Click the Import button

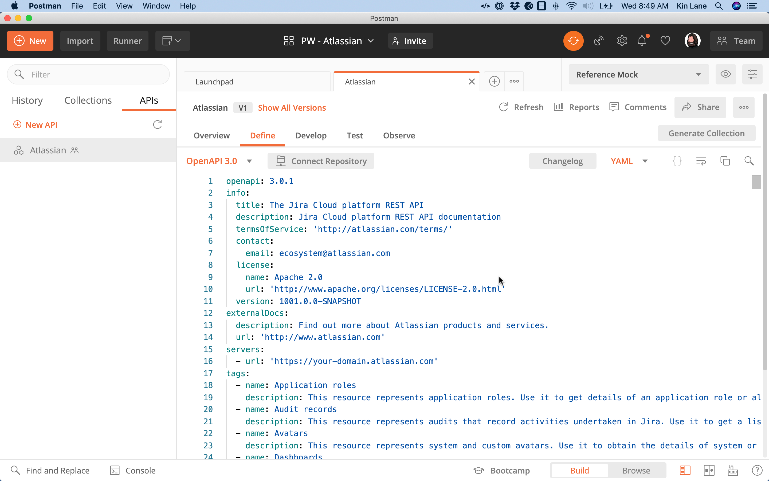point(80,41)
